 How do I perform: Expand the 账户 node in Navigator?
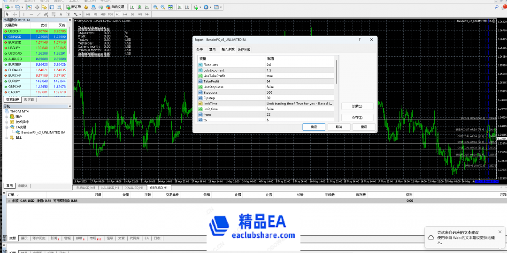[7, 116]
